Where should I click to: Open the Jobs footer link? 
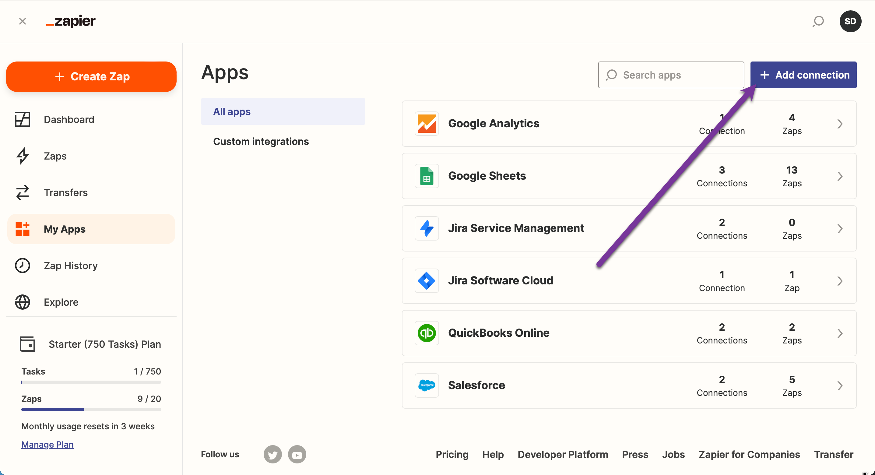[x=673, y=454]
